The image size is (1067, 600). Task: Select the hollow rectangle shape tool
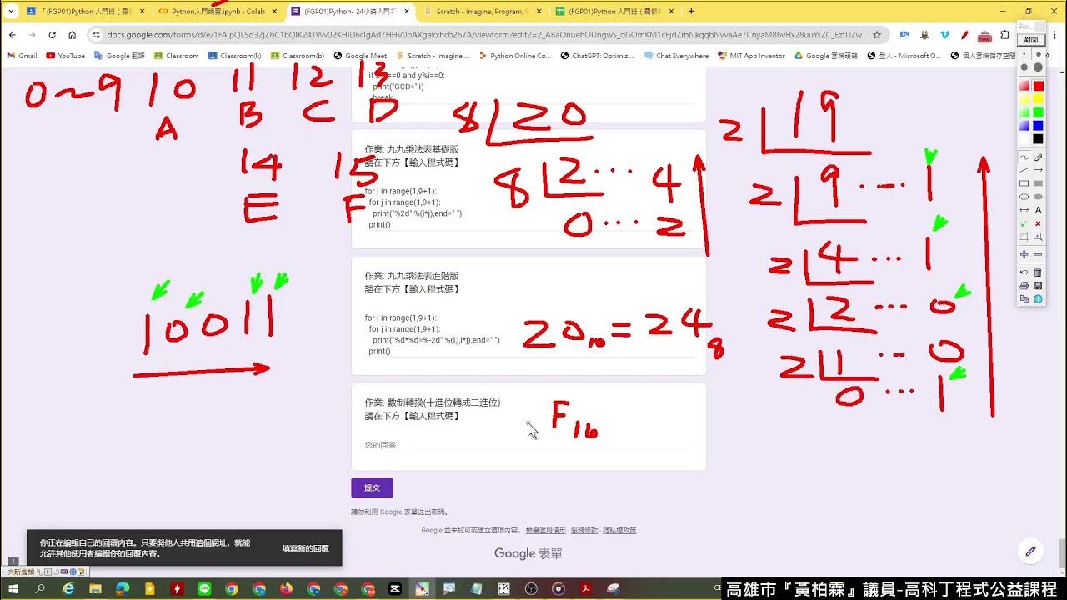point(1024,183)
